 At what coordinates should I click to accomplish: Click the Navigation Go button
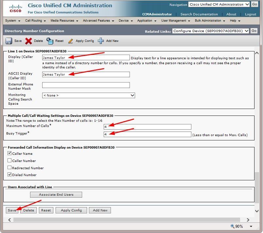[x=254, y=4]
